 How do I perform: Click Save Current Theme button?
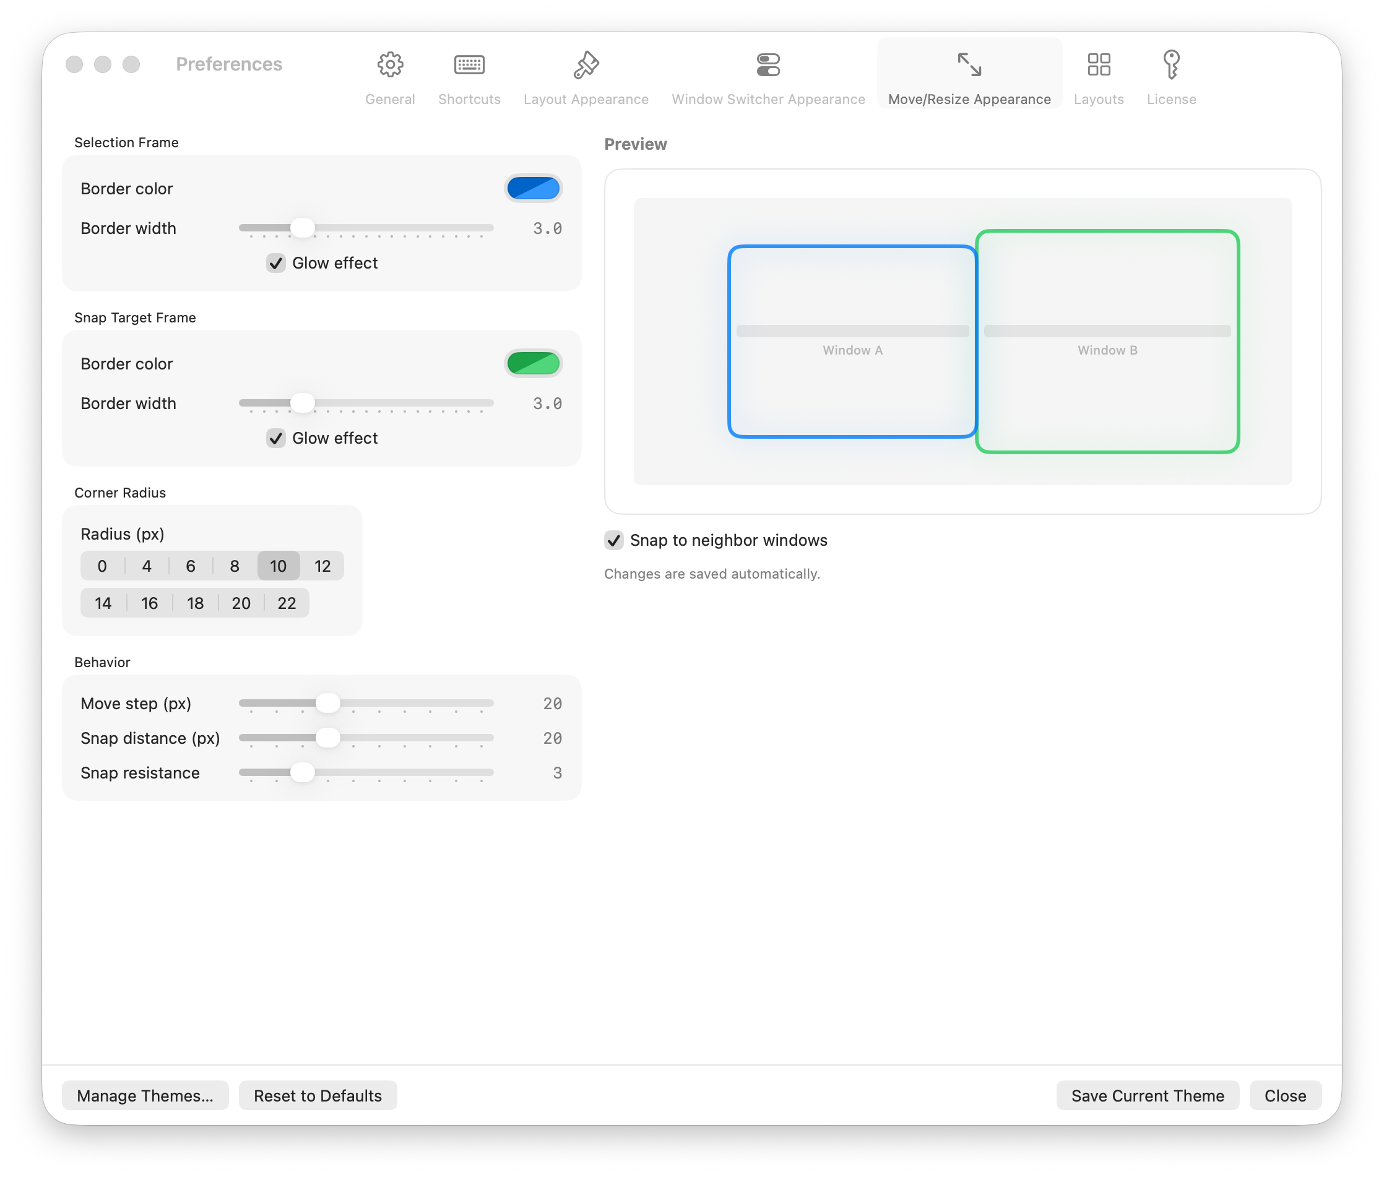pyautogui.click(x=1148, y=1095)
